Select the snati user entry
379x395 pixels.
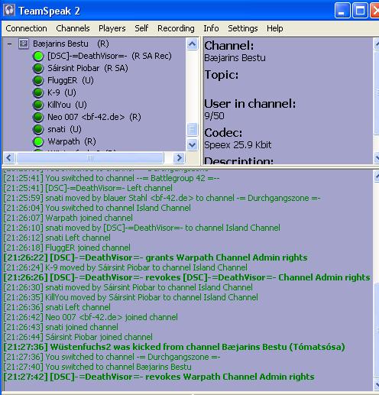64,129
